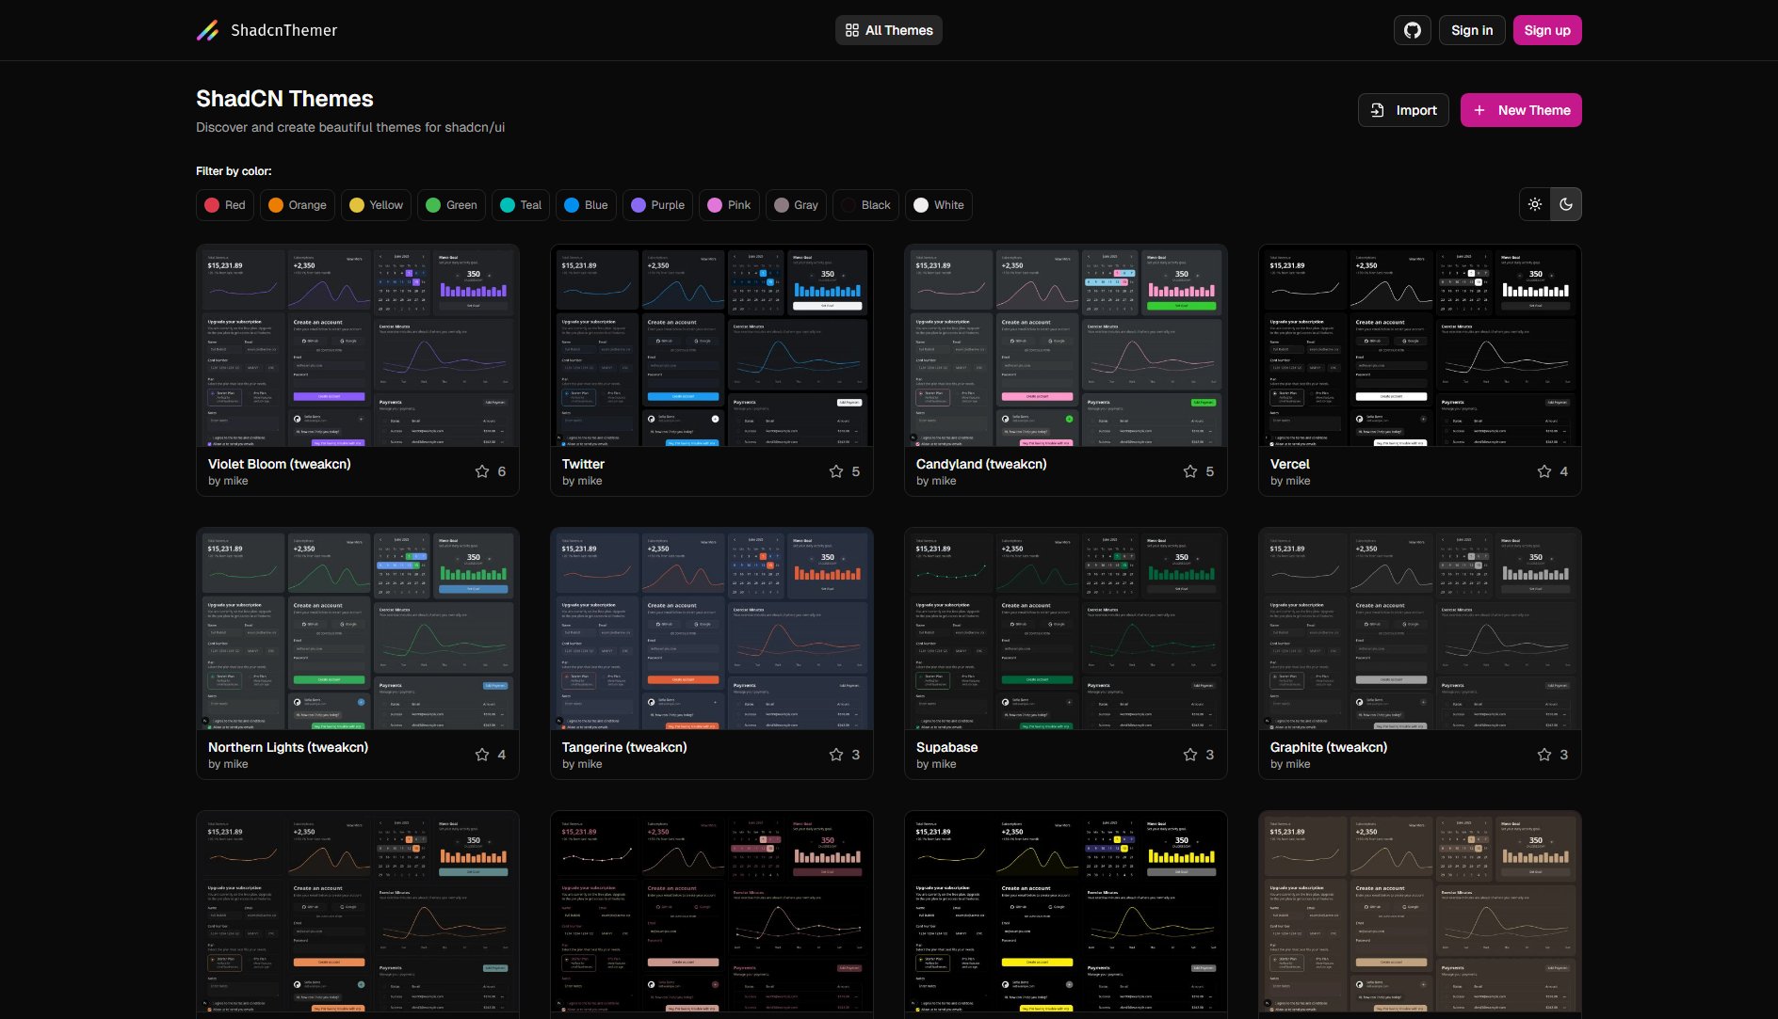Star the Tangerine theme
1778x1019 pixels.
click(x=835, y=755)
